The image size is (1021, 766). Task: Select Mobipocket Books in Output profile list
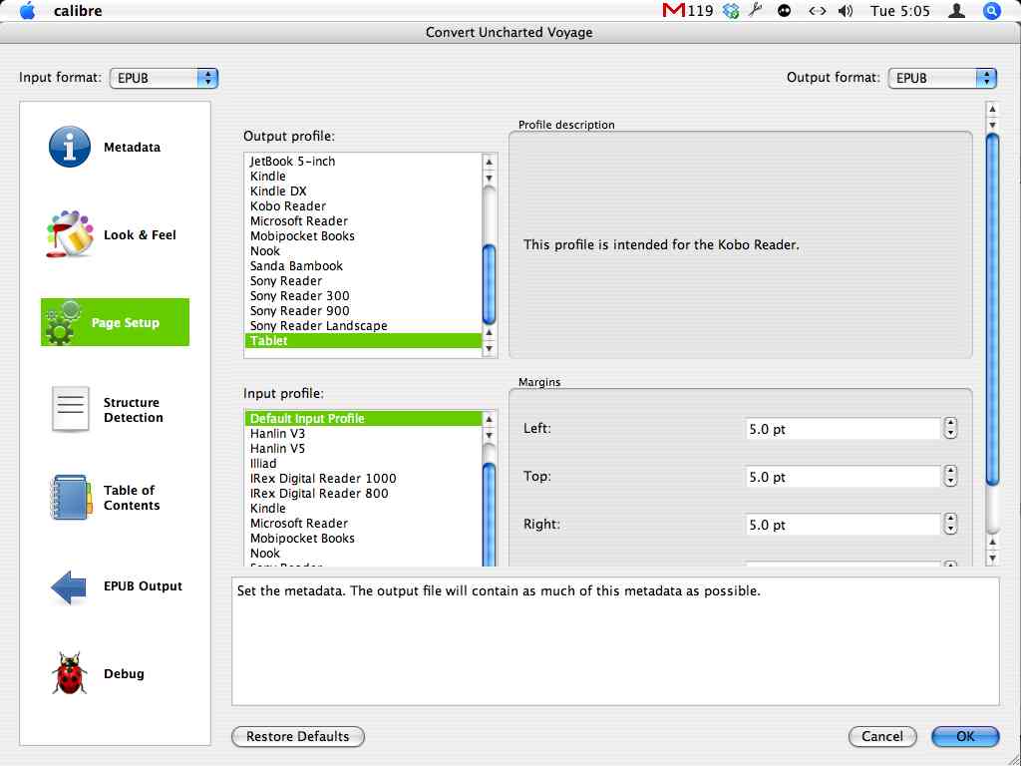(x=363, y=235)
